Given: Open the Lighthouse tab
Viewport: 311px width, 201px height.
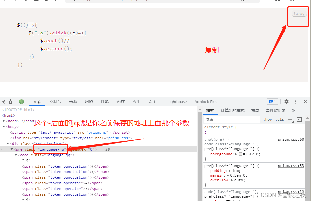Looking at the screenshot, I should 177,102.
